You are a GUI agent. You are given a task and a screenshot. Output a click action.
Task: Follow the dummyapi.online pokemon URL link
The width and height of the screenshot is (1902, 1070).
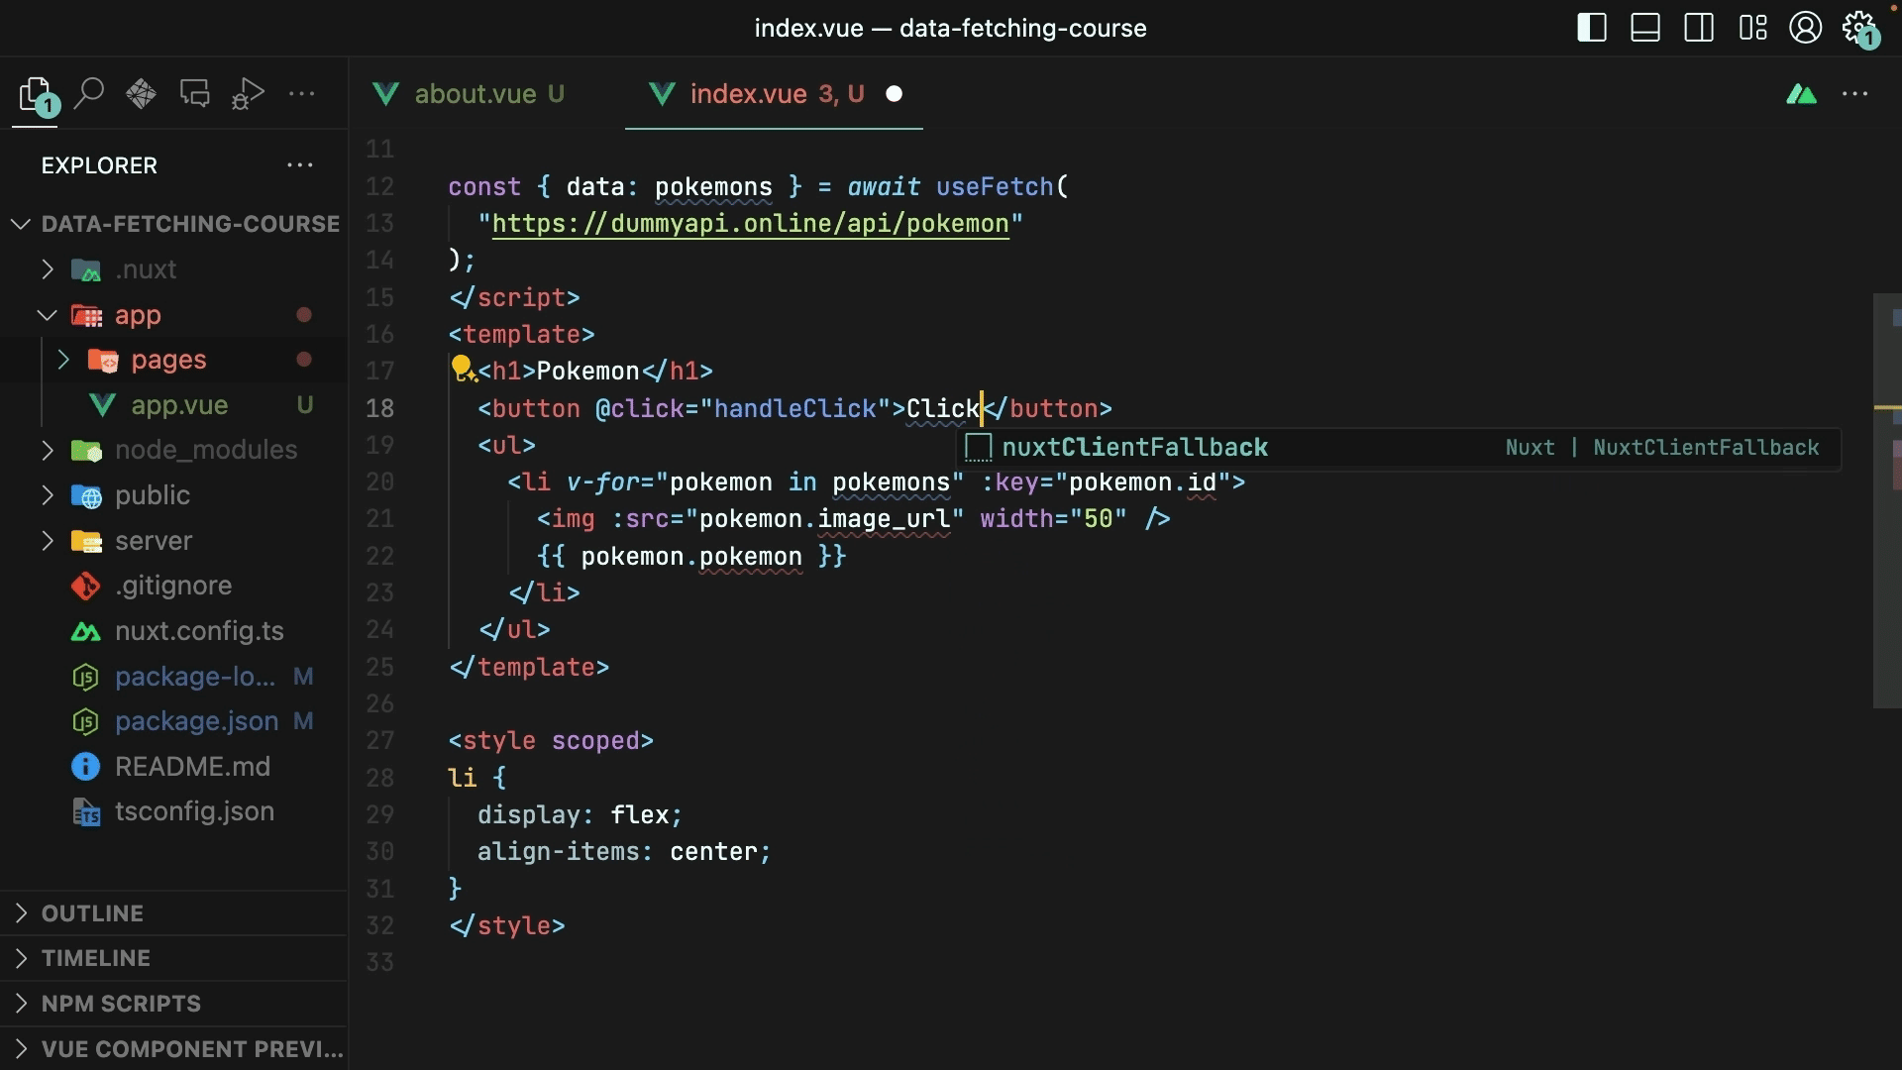tap(750, 224)
